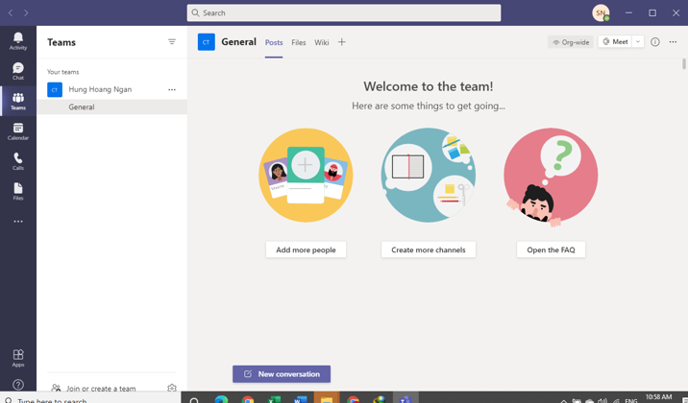
Task: Open the Calendar view
Action: [18, 131]
